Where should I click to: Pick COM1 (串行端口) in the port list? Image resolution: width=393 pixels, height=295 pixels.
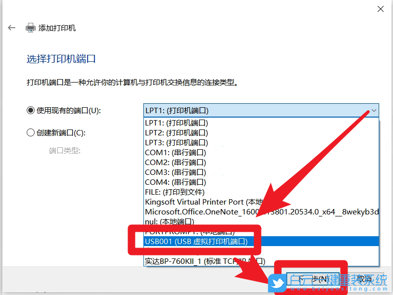point(175,152)
